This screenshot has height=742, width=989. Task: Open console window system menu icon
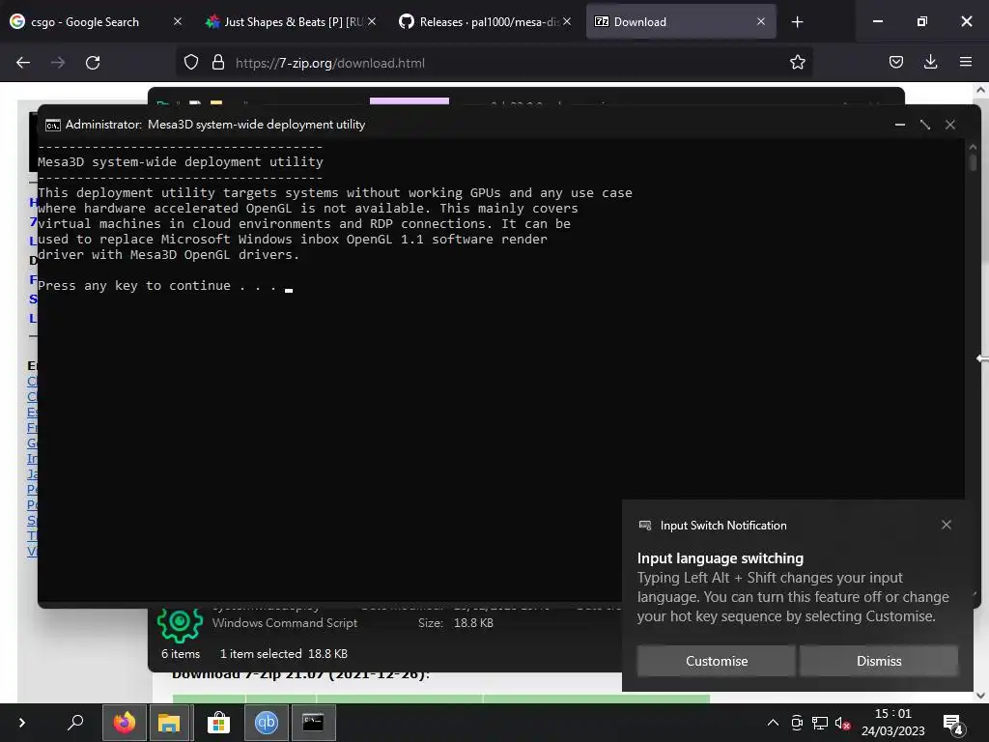click(x=53, y=125)
